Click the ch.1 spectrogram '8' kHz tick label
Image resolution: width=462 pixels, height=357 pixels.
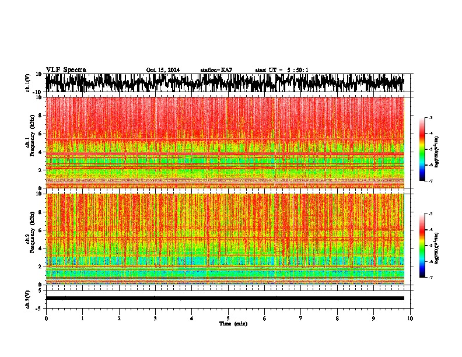40,116
